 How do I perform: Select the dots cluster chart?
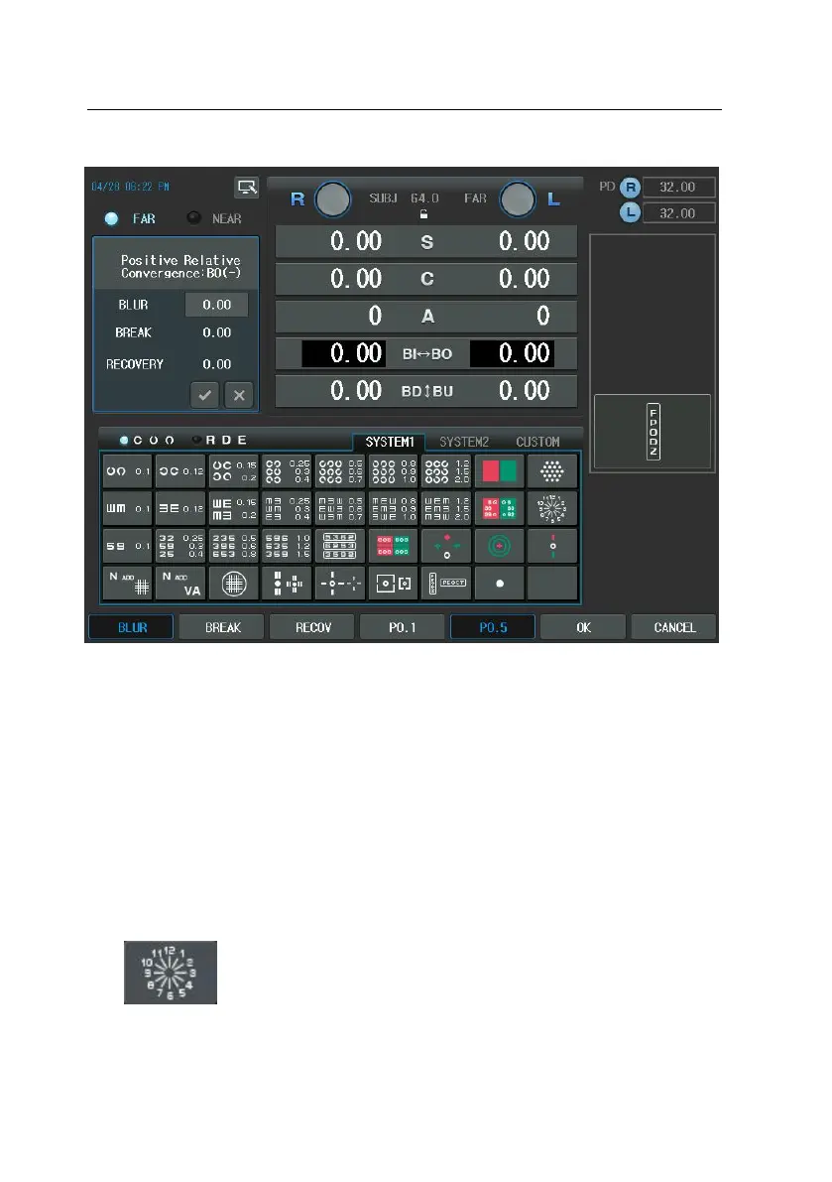(552, 471)
